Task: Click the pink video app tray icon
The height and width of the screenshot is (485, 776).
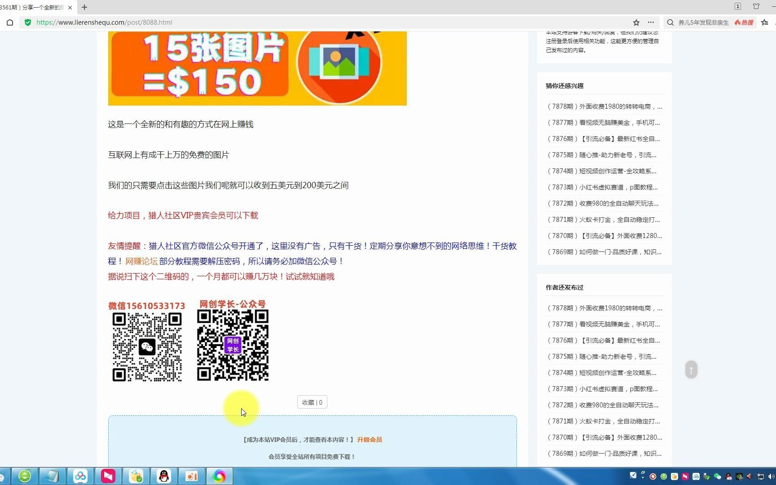Action: 685,476
